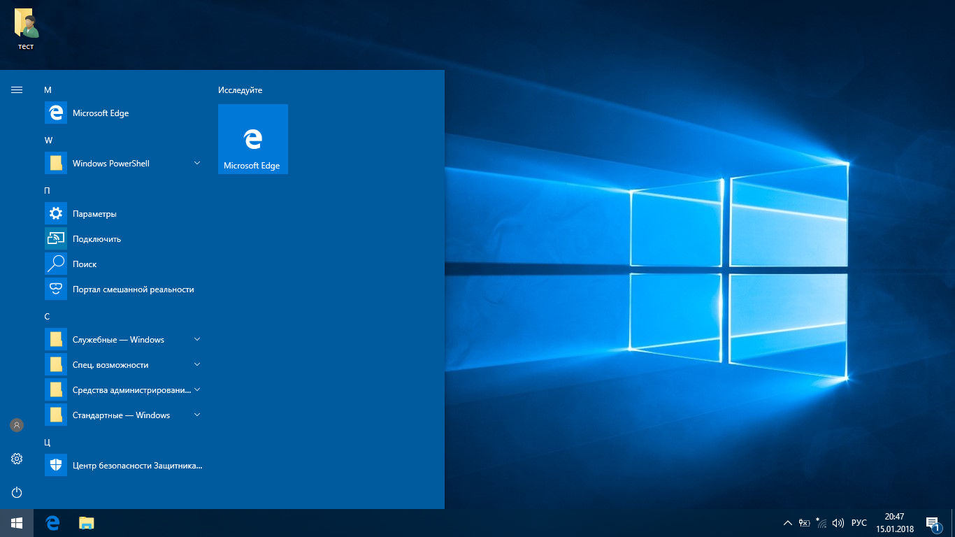This screenshot has width=955, height=537.
Task: Click the power icon in Start menu
Action: point(17,492)
